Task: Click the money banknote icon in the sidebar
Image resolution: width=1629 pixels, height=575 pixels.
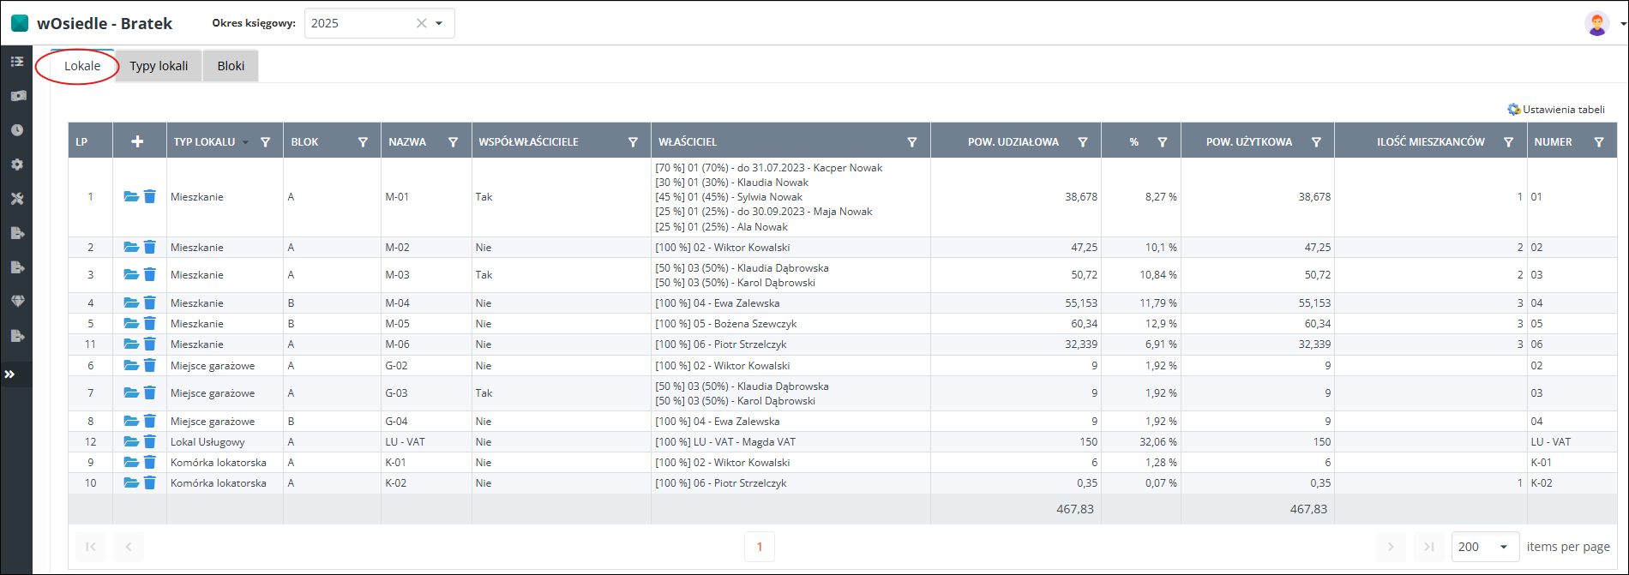Action: tap(16, 96)
